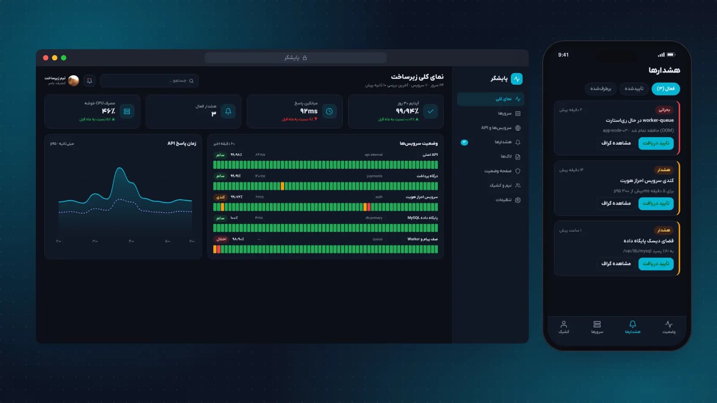717x403 pixels.
Task: Click the orange segment in درگاه پرداخت bar
Action: click(x=282, y=186)
